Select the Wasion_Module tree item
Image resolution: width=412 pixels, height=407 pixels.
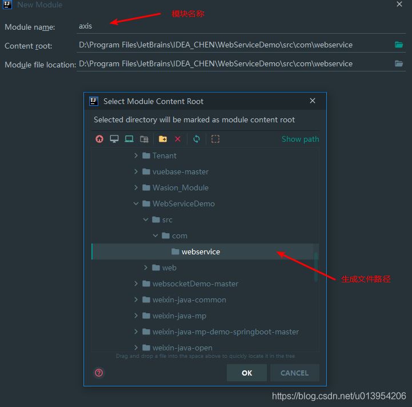(175, 187)
